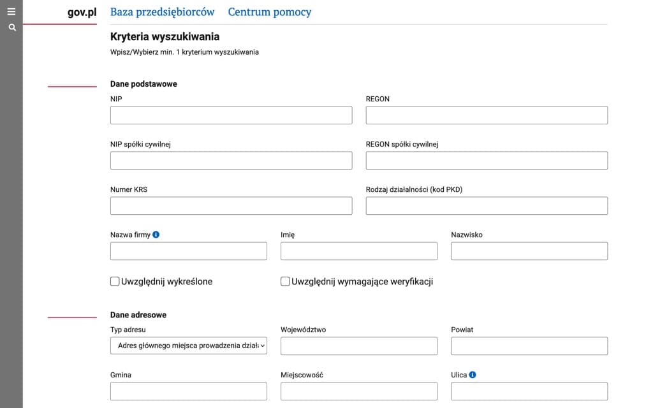Click the search magnifier icon in sidebar

click(x=11, y=27)
